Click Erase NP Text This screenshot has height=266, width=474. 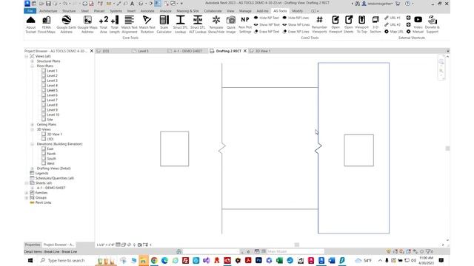click(x=267, y=31)
